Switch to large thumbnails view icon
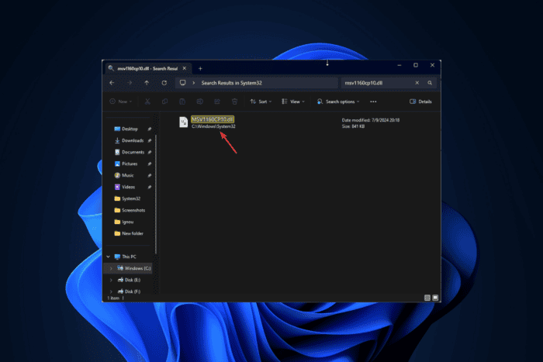This screenshot has width=543, height=362. [435, 298]
